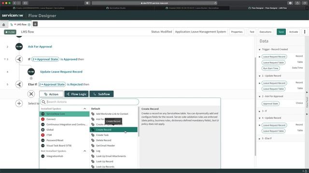Select the Password Reset spoke
The image size is (309, 173).
click(64, 140)
